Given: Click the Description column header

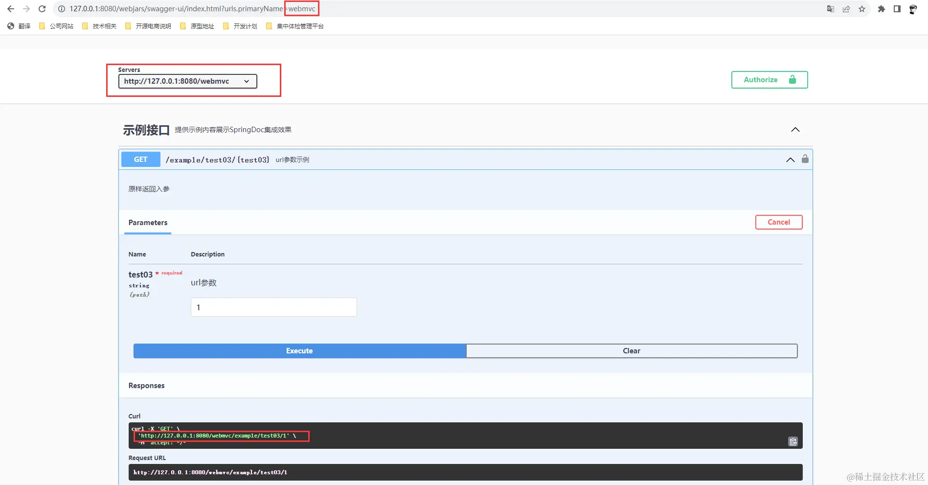Looking at the screenshot, I should click(x=207, y=254).
